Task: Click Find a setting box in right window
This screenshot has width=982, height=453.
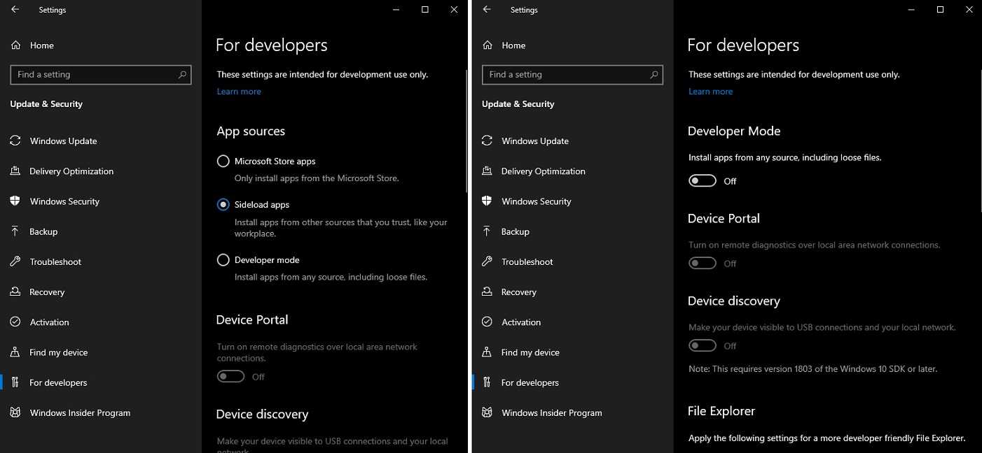Action: point(572,75)
